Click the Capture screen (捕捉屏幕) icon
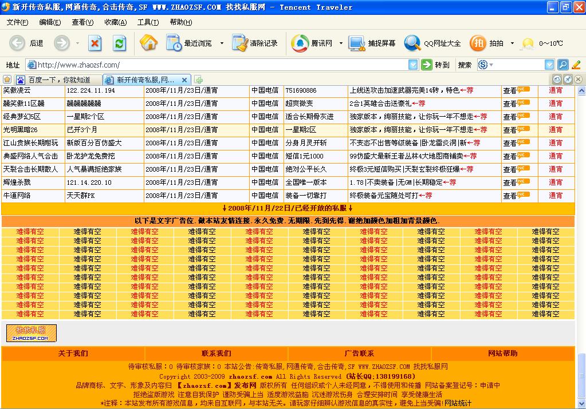This screenshot has width=586, height=409. 357,43
